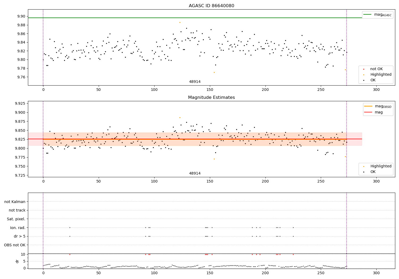Screen dimensions: 399x279
Task: Select the 9.80 y-axis tick label
Action: (21, 60)
